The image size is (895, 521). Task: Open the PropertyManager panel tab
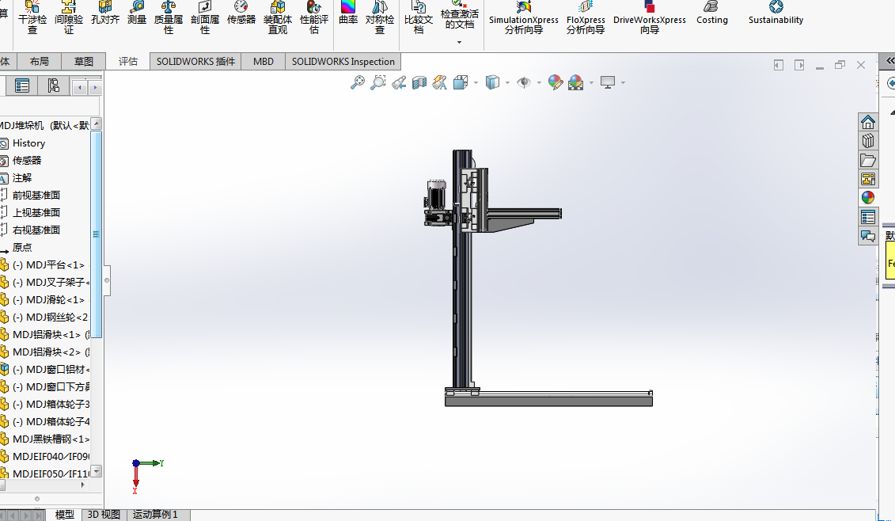21,86
